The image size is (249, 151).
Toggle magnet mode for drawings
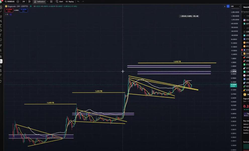(x=1, y=57)
